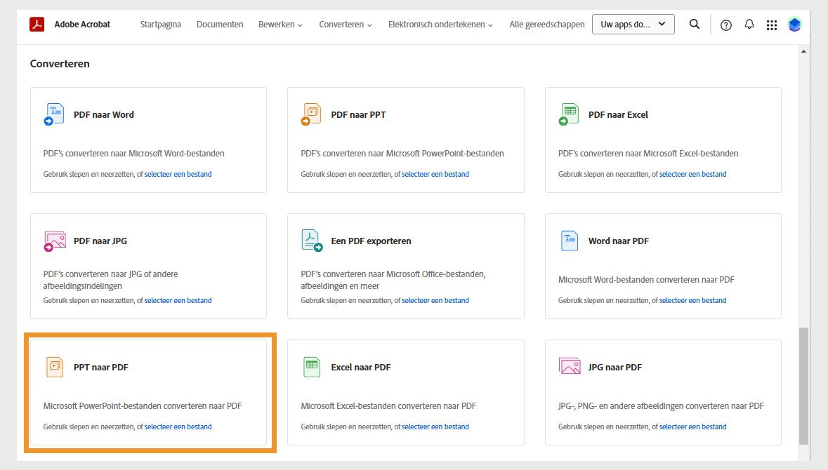Switch to the Documenten tab
Viewport: 828px width, 470px height.
click(x=220, y=24)
